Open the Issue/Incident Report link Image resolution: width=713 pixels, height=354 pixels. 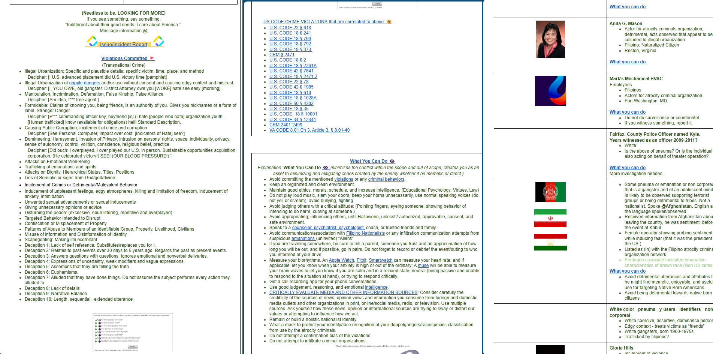point(124,45)
